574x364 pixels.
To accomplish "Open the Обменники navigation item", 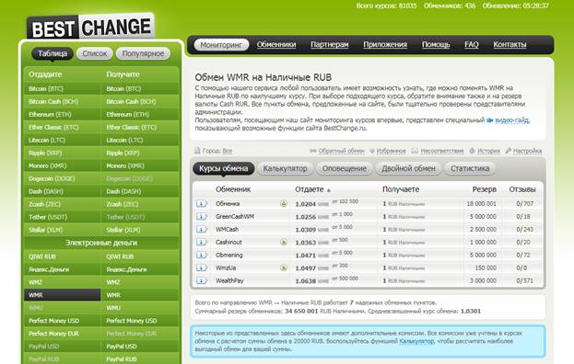I will (276, 44).
